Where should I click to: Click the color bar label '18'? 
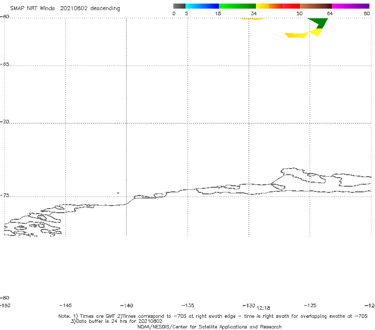click(x=218, y=14)
